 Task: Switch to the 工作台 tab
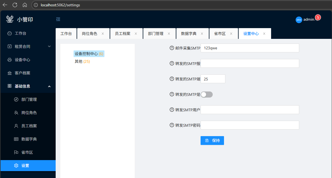pos(66,34)
